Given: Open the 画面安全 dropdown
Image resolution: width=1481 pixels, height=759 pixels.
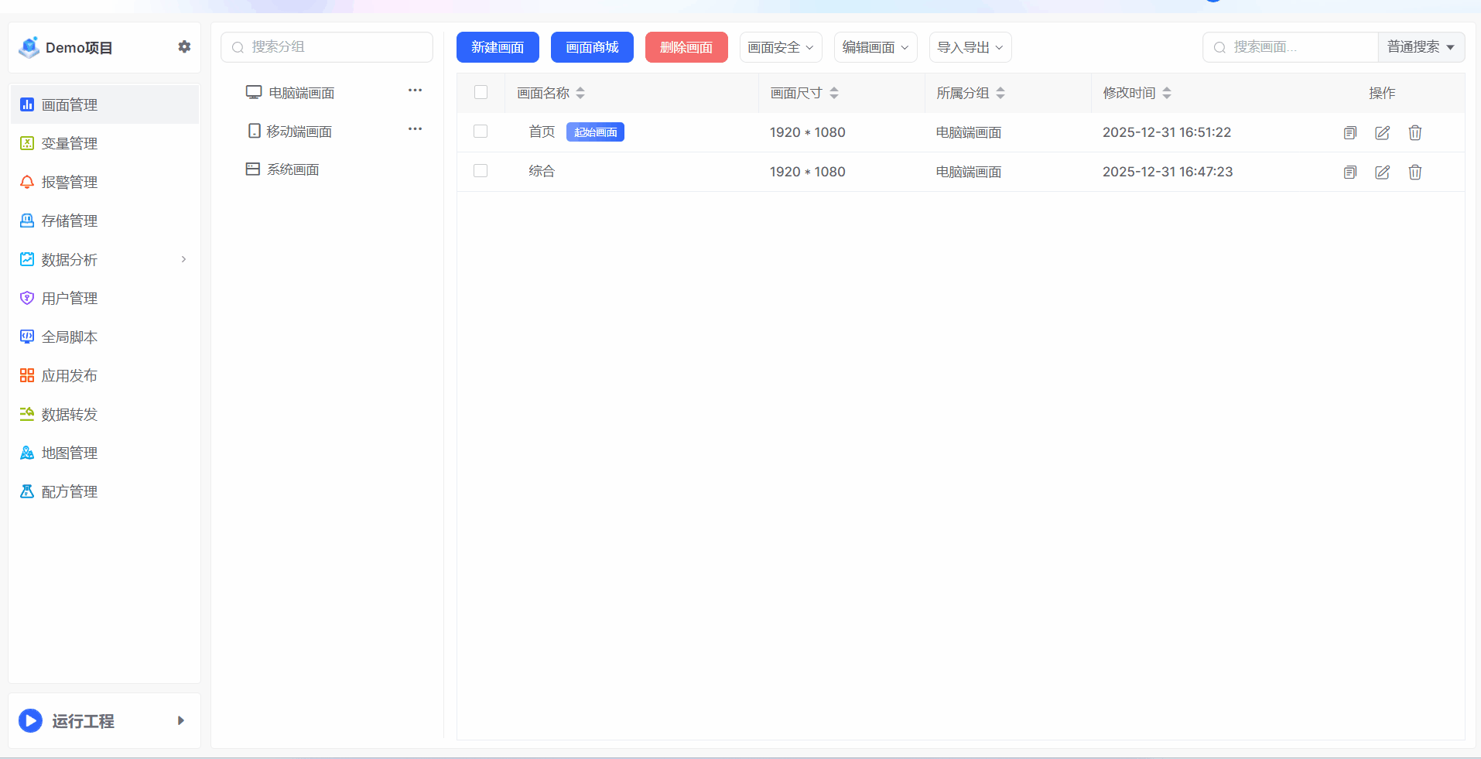Looking at the screenshot, I should [780, 47].
